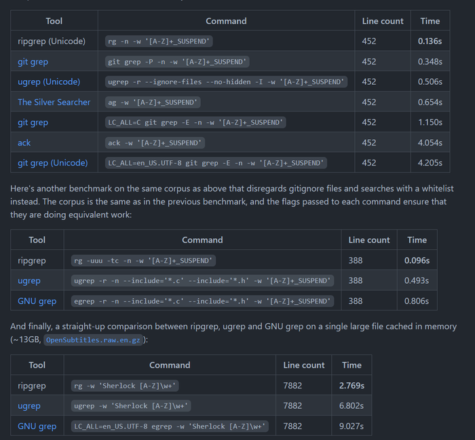Image resolution: width=475 pixels, height=440 pixels.
Task: Click the "ack -w '[A-Z]+_SUSPEND'" command code
Action: 155,143
